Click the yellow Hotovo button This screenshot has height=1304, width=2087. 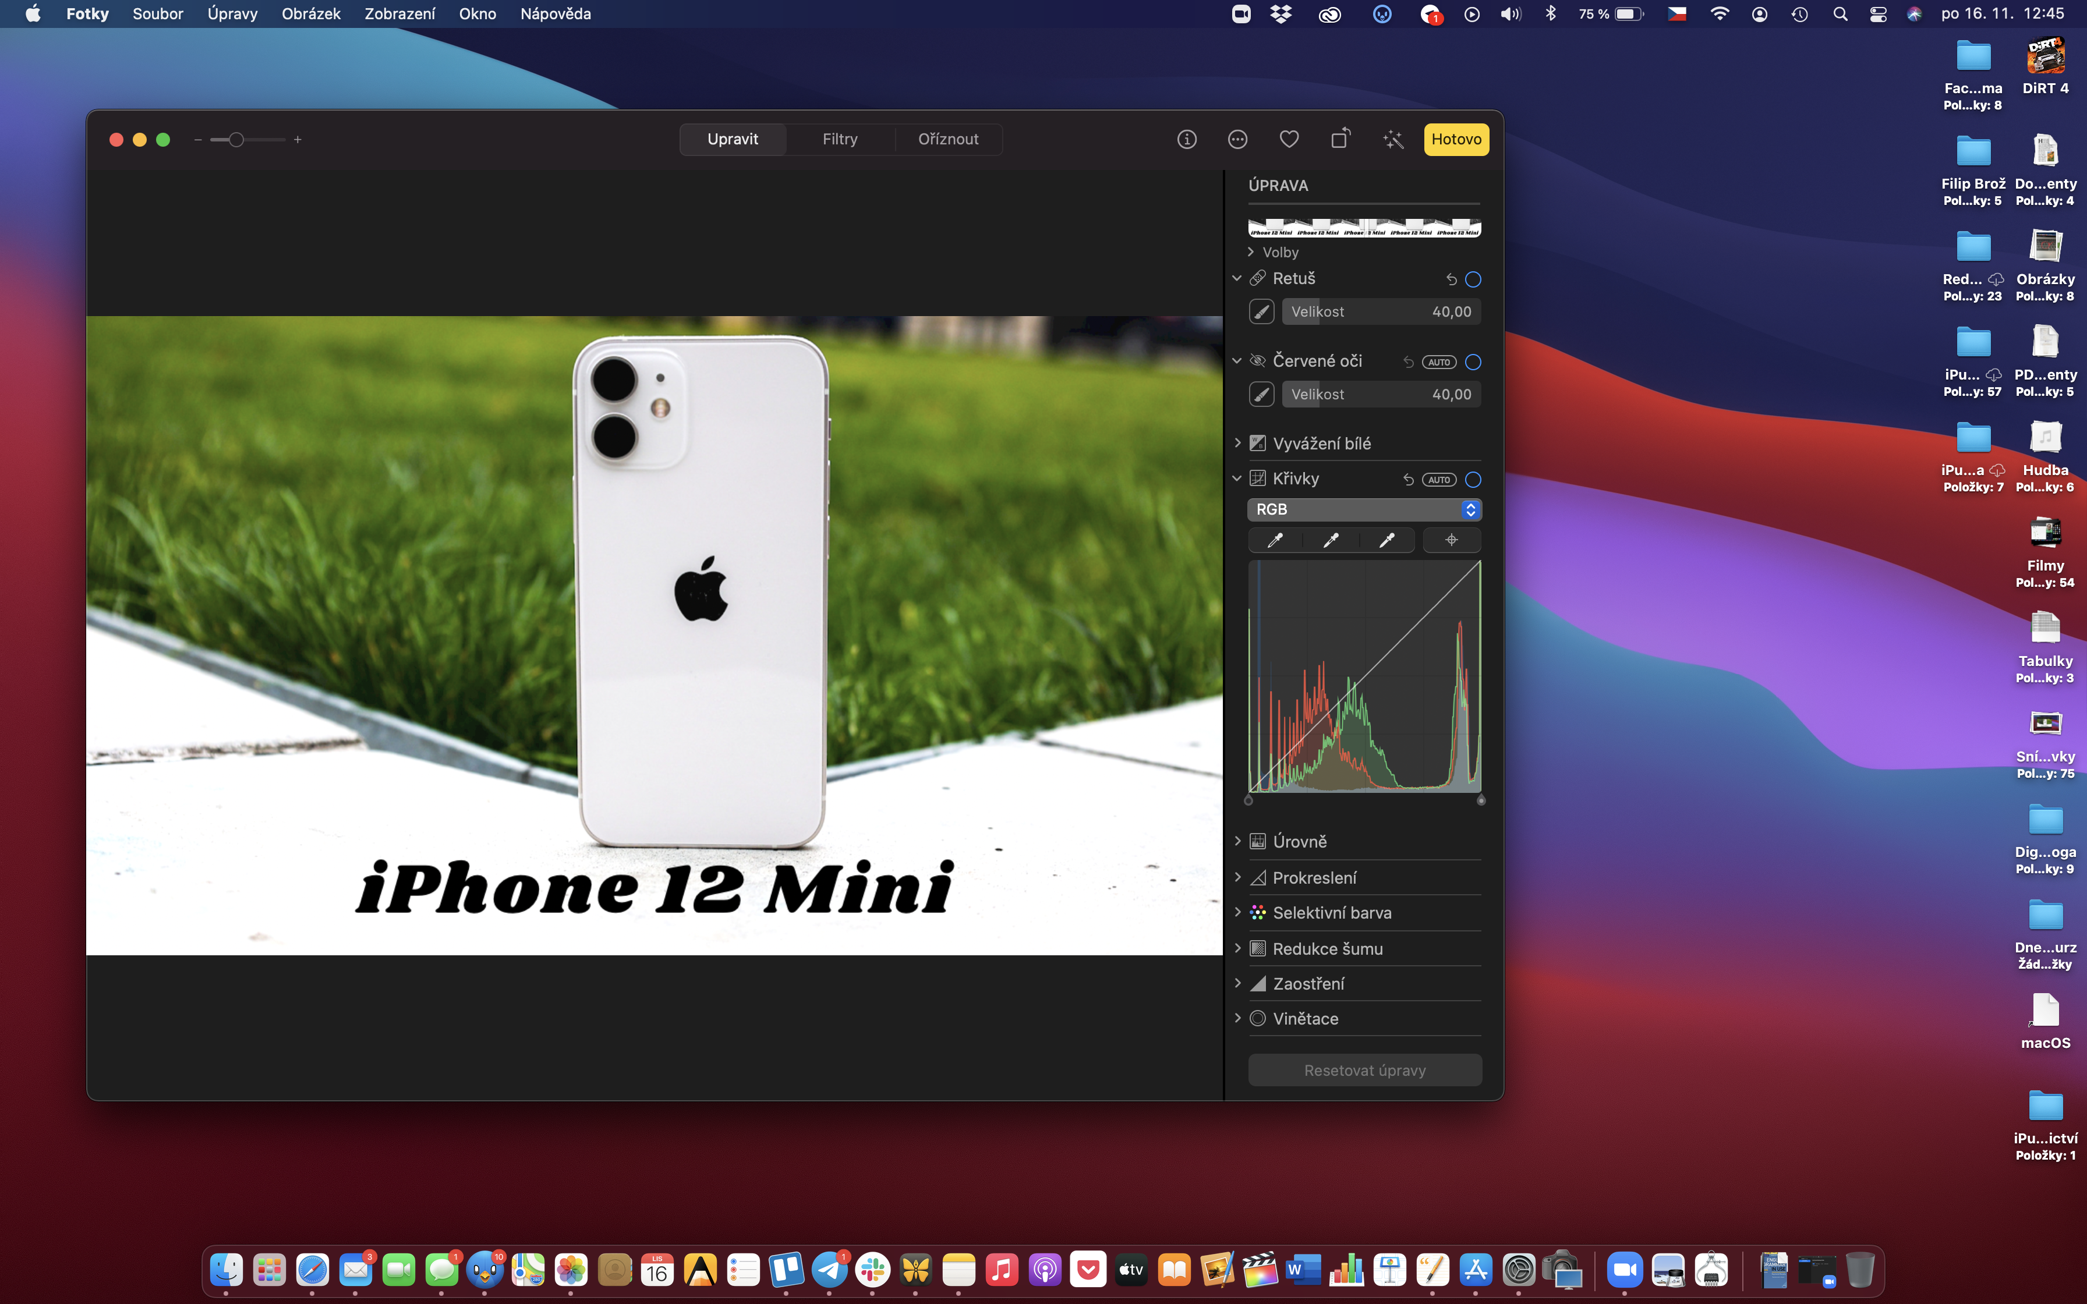click(1456, 139)
